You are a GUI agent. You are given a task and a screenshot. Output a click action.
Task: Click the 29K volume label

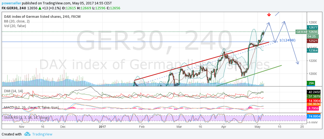click(311, 83)
